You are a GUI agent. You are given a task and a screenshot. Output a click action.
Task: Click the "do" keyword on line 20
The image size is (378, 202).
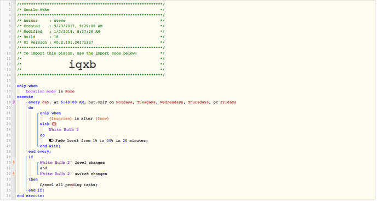31,108
